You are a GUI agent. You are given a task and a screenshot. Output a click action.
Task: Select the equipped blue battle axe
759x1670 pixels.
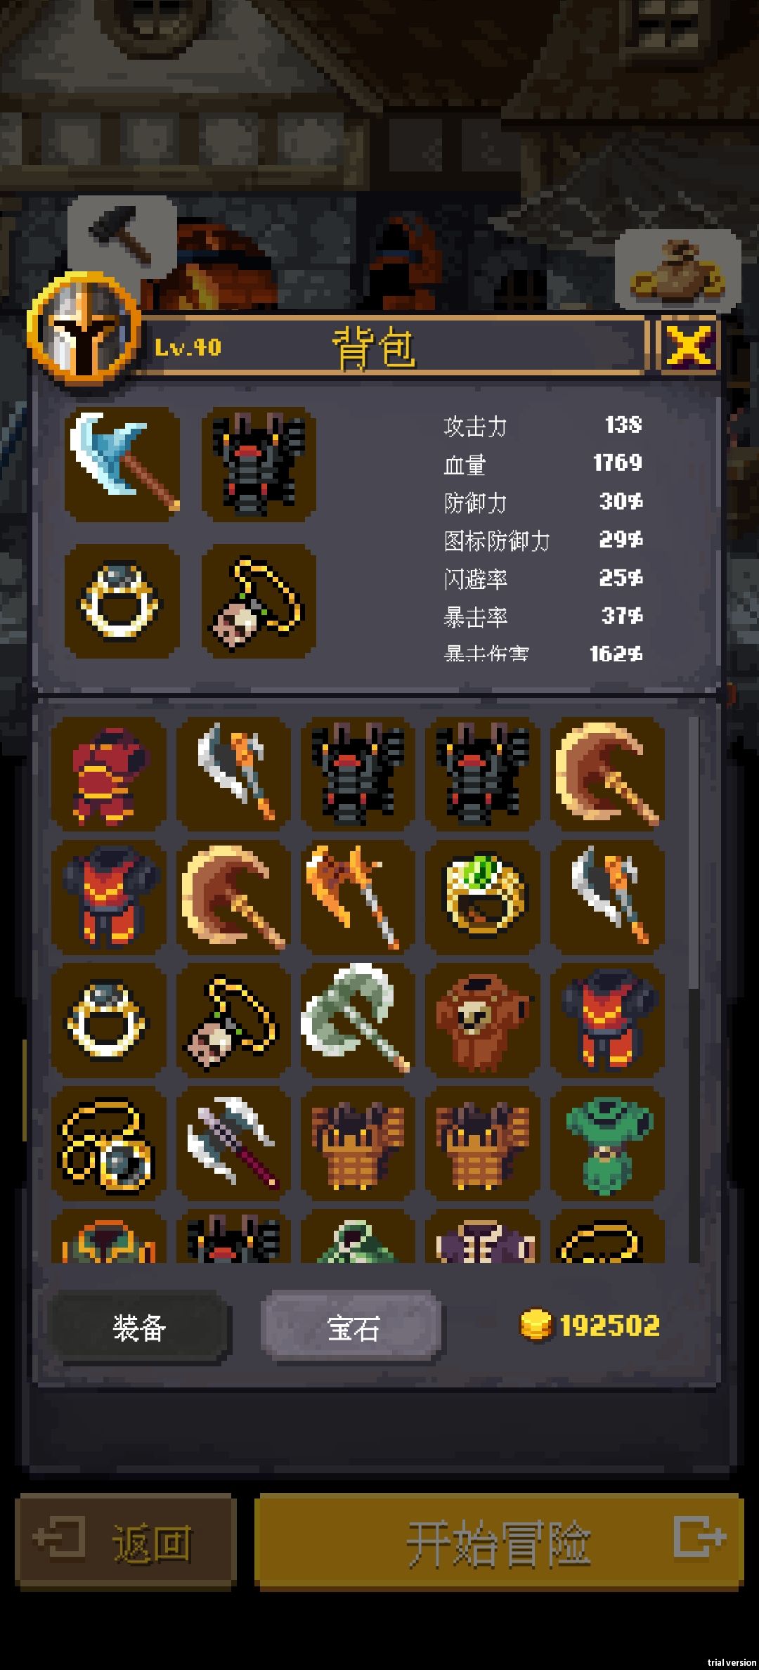click(x=122, y=464)
